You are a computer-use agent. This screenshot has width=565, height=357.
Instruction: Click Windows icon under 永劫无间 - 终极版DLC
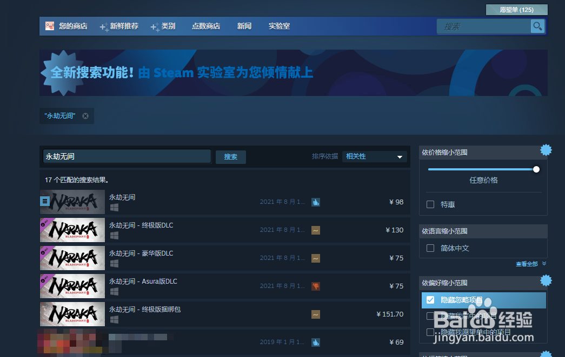coord(114,236)
